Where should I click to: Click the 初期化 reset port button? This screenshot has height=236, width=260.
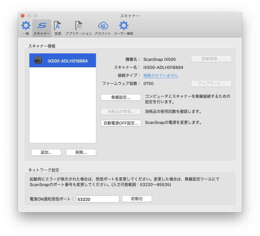point(137,199)
